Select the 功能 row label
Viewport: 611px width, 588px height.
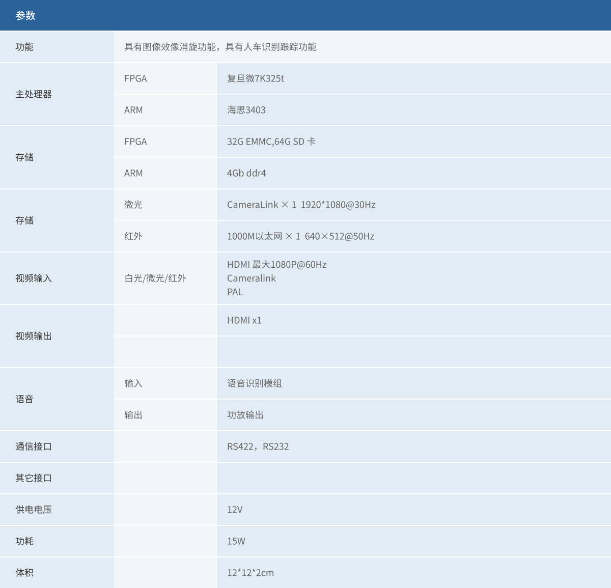coord(24,47)
